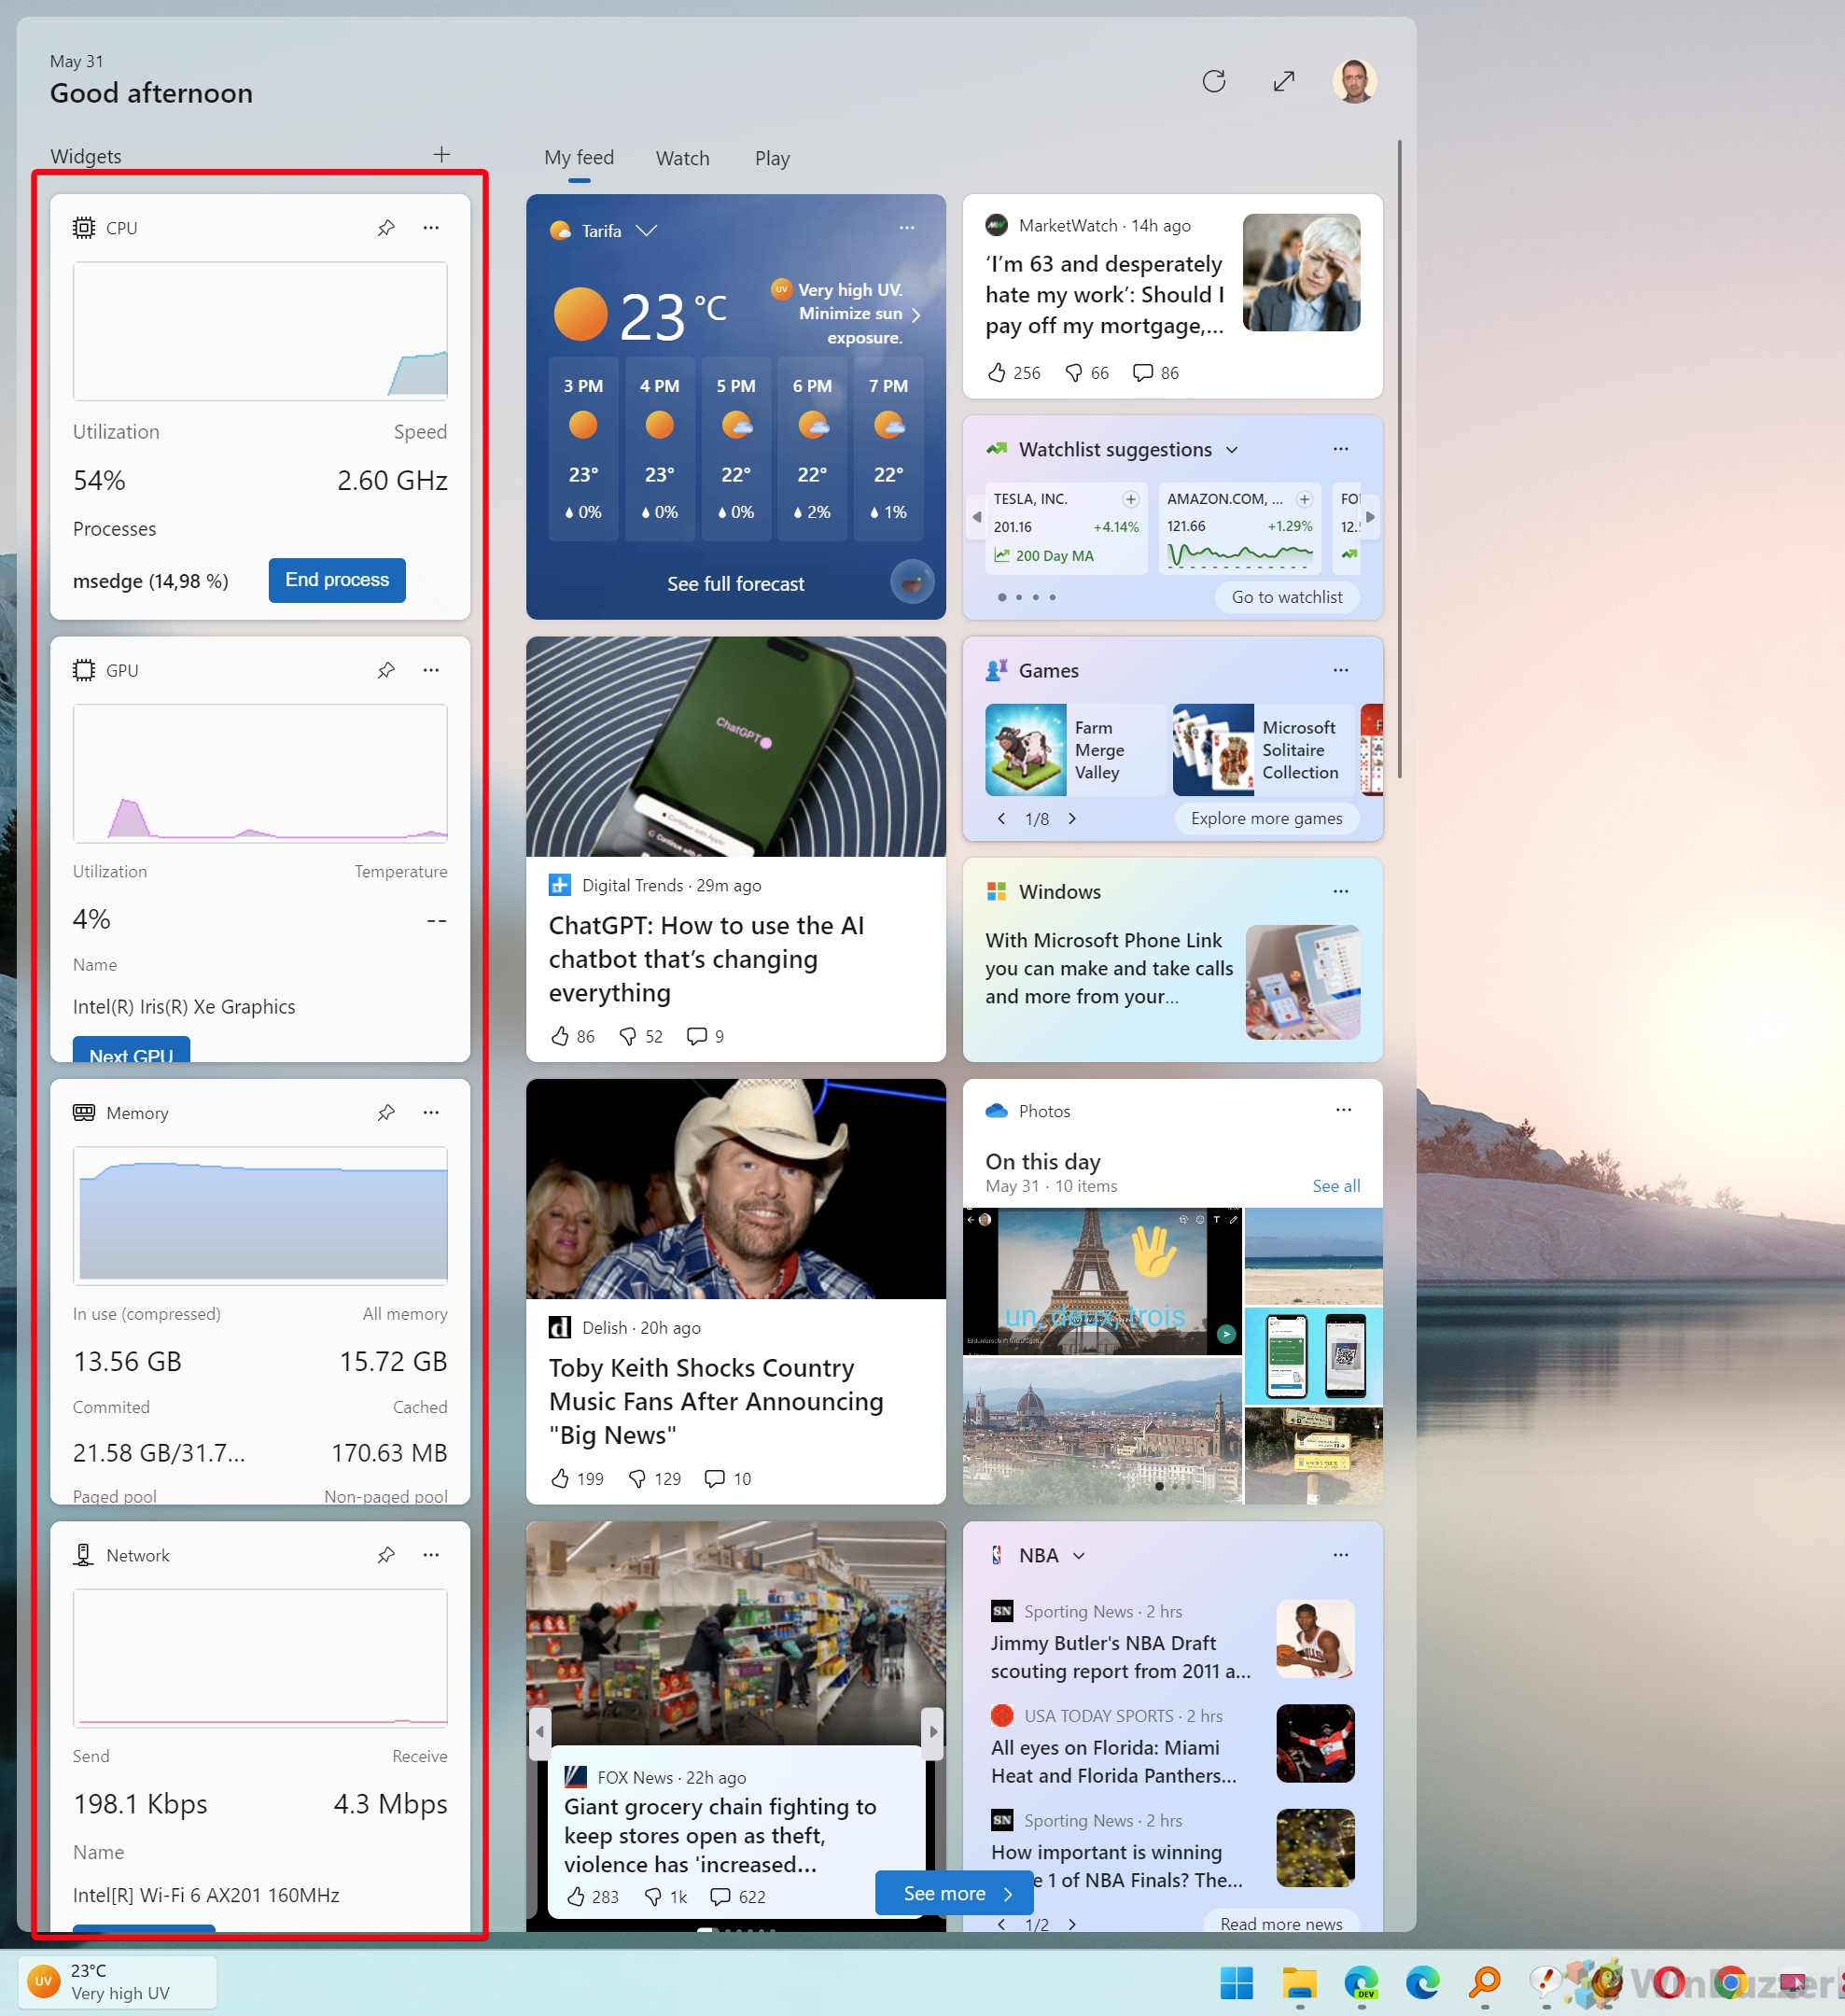Viewport: 1845px width, 2016px height.
Task: Open Farm Merge Valley game
Action: pyautogui.click(x=1074, y=750)
